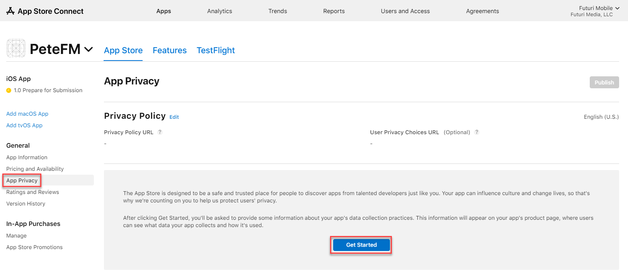The width and height of the screenshot is (628, 278).
Task: Open App Store Promotions in sidebar
Action: (x=34, y=247)
